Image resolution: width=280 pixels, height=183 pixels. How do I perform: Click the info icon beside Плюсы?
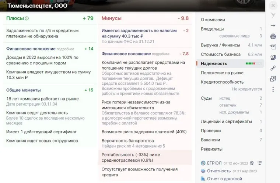[27, 18]
